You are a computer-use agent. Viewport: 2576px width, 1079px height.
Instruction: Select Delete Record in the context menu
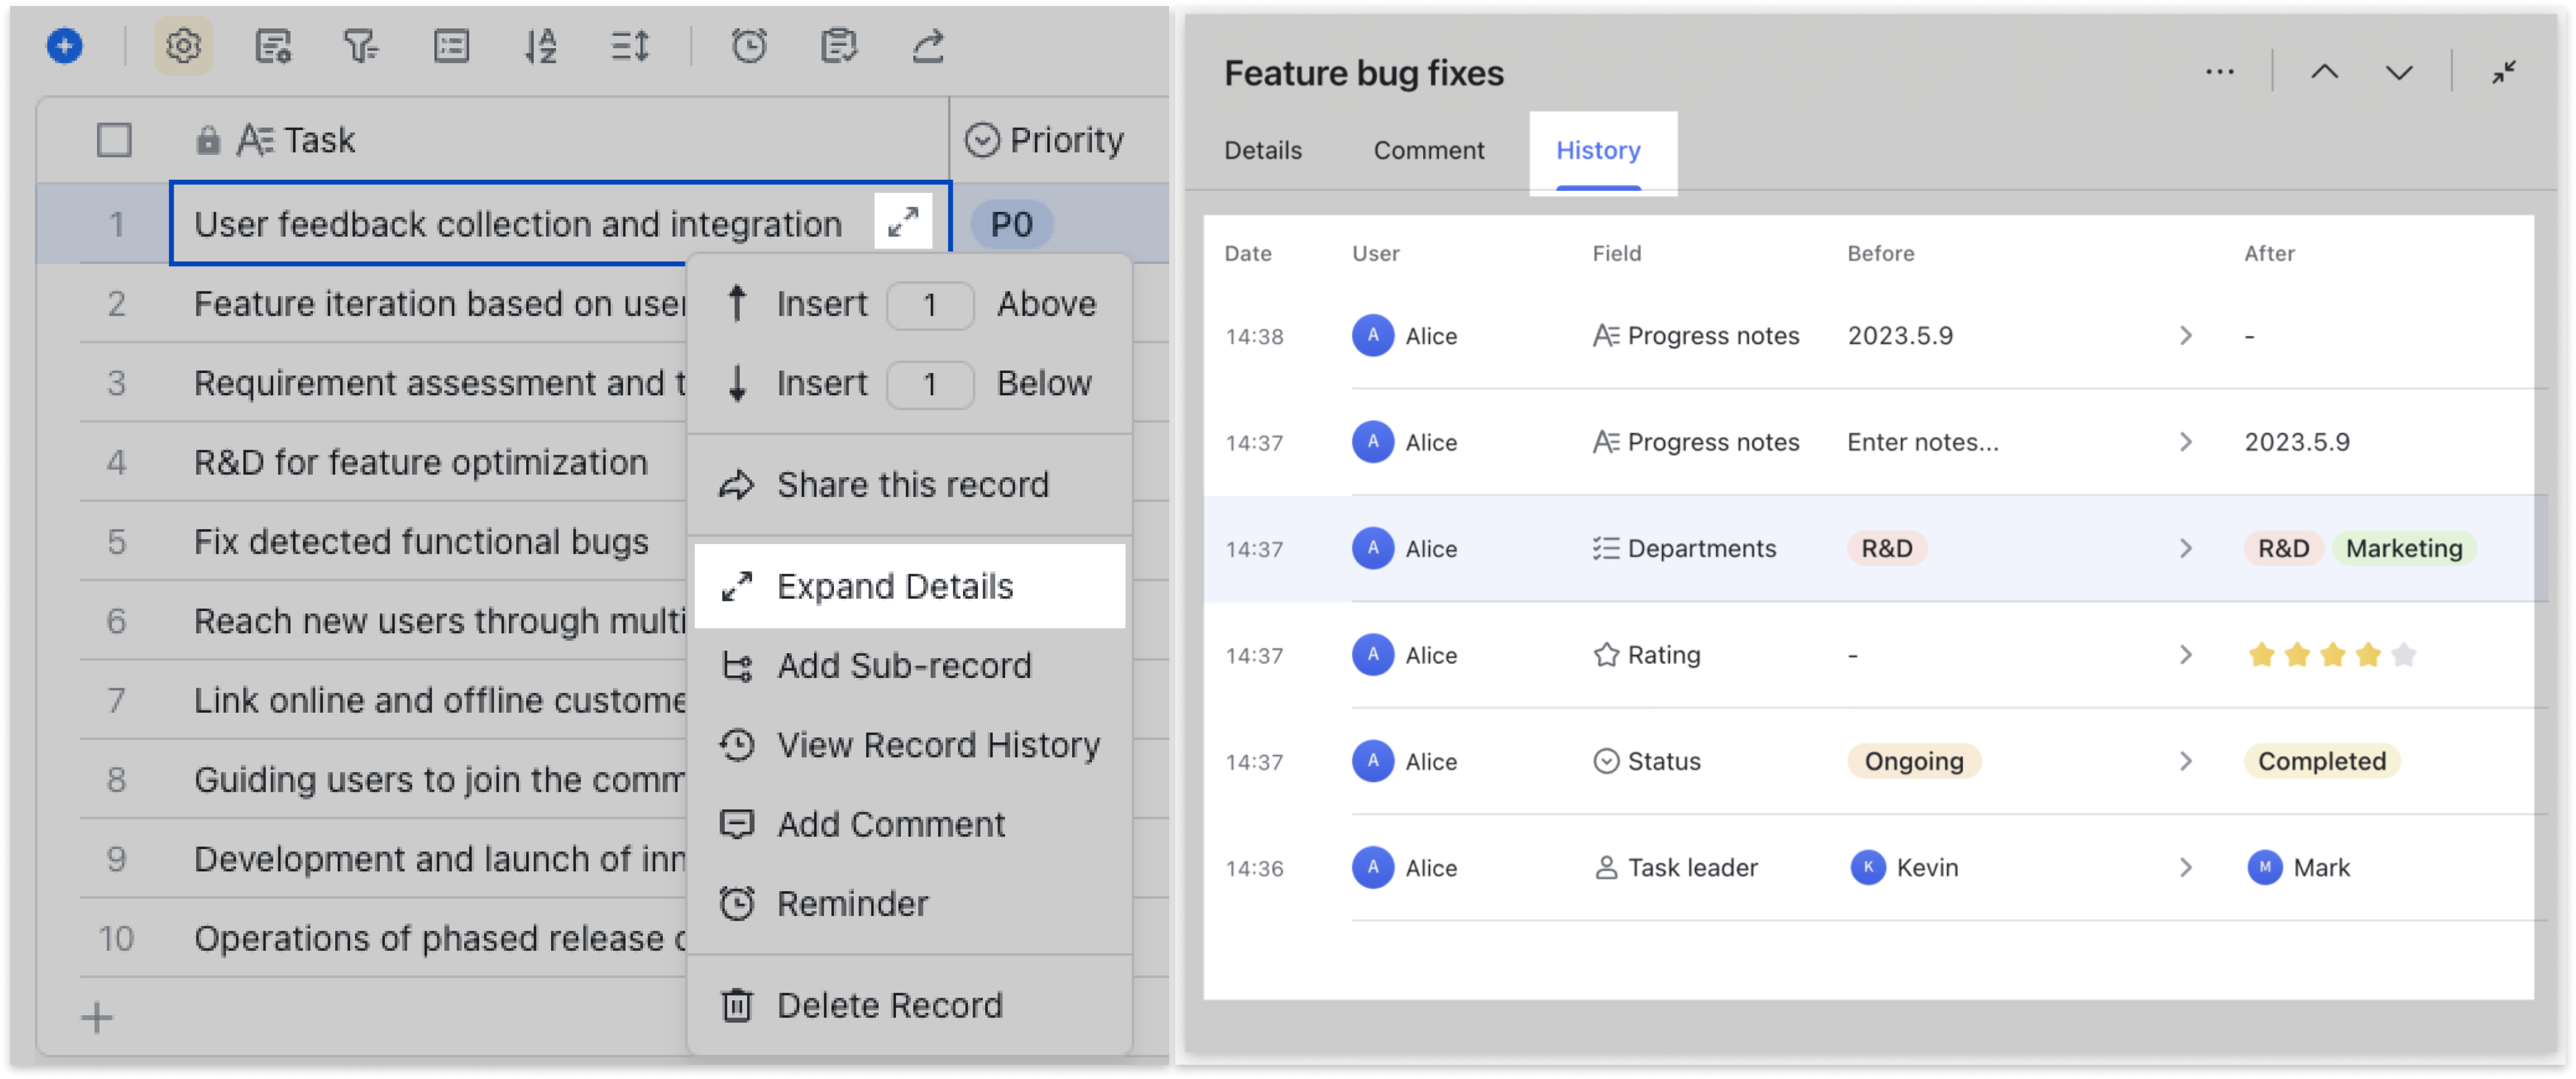[909, 1005]
